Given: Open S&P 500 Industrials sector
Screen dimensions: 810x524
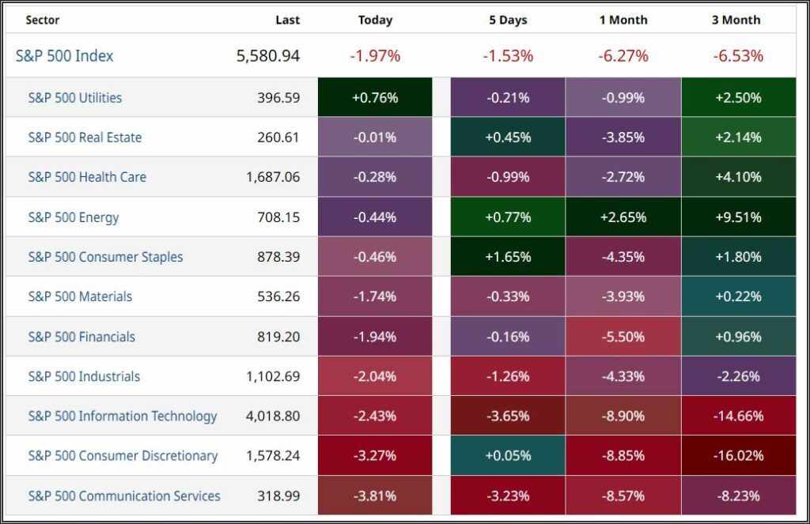Looking at the screenshot, I should point(84,376).
